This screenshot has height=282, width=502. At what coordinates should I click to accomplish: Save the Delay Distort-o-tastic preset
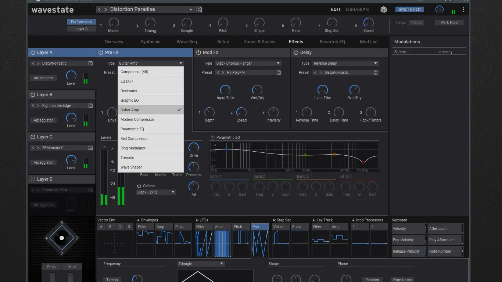click(x=376, y=72)
